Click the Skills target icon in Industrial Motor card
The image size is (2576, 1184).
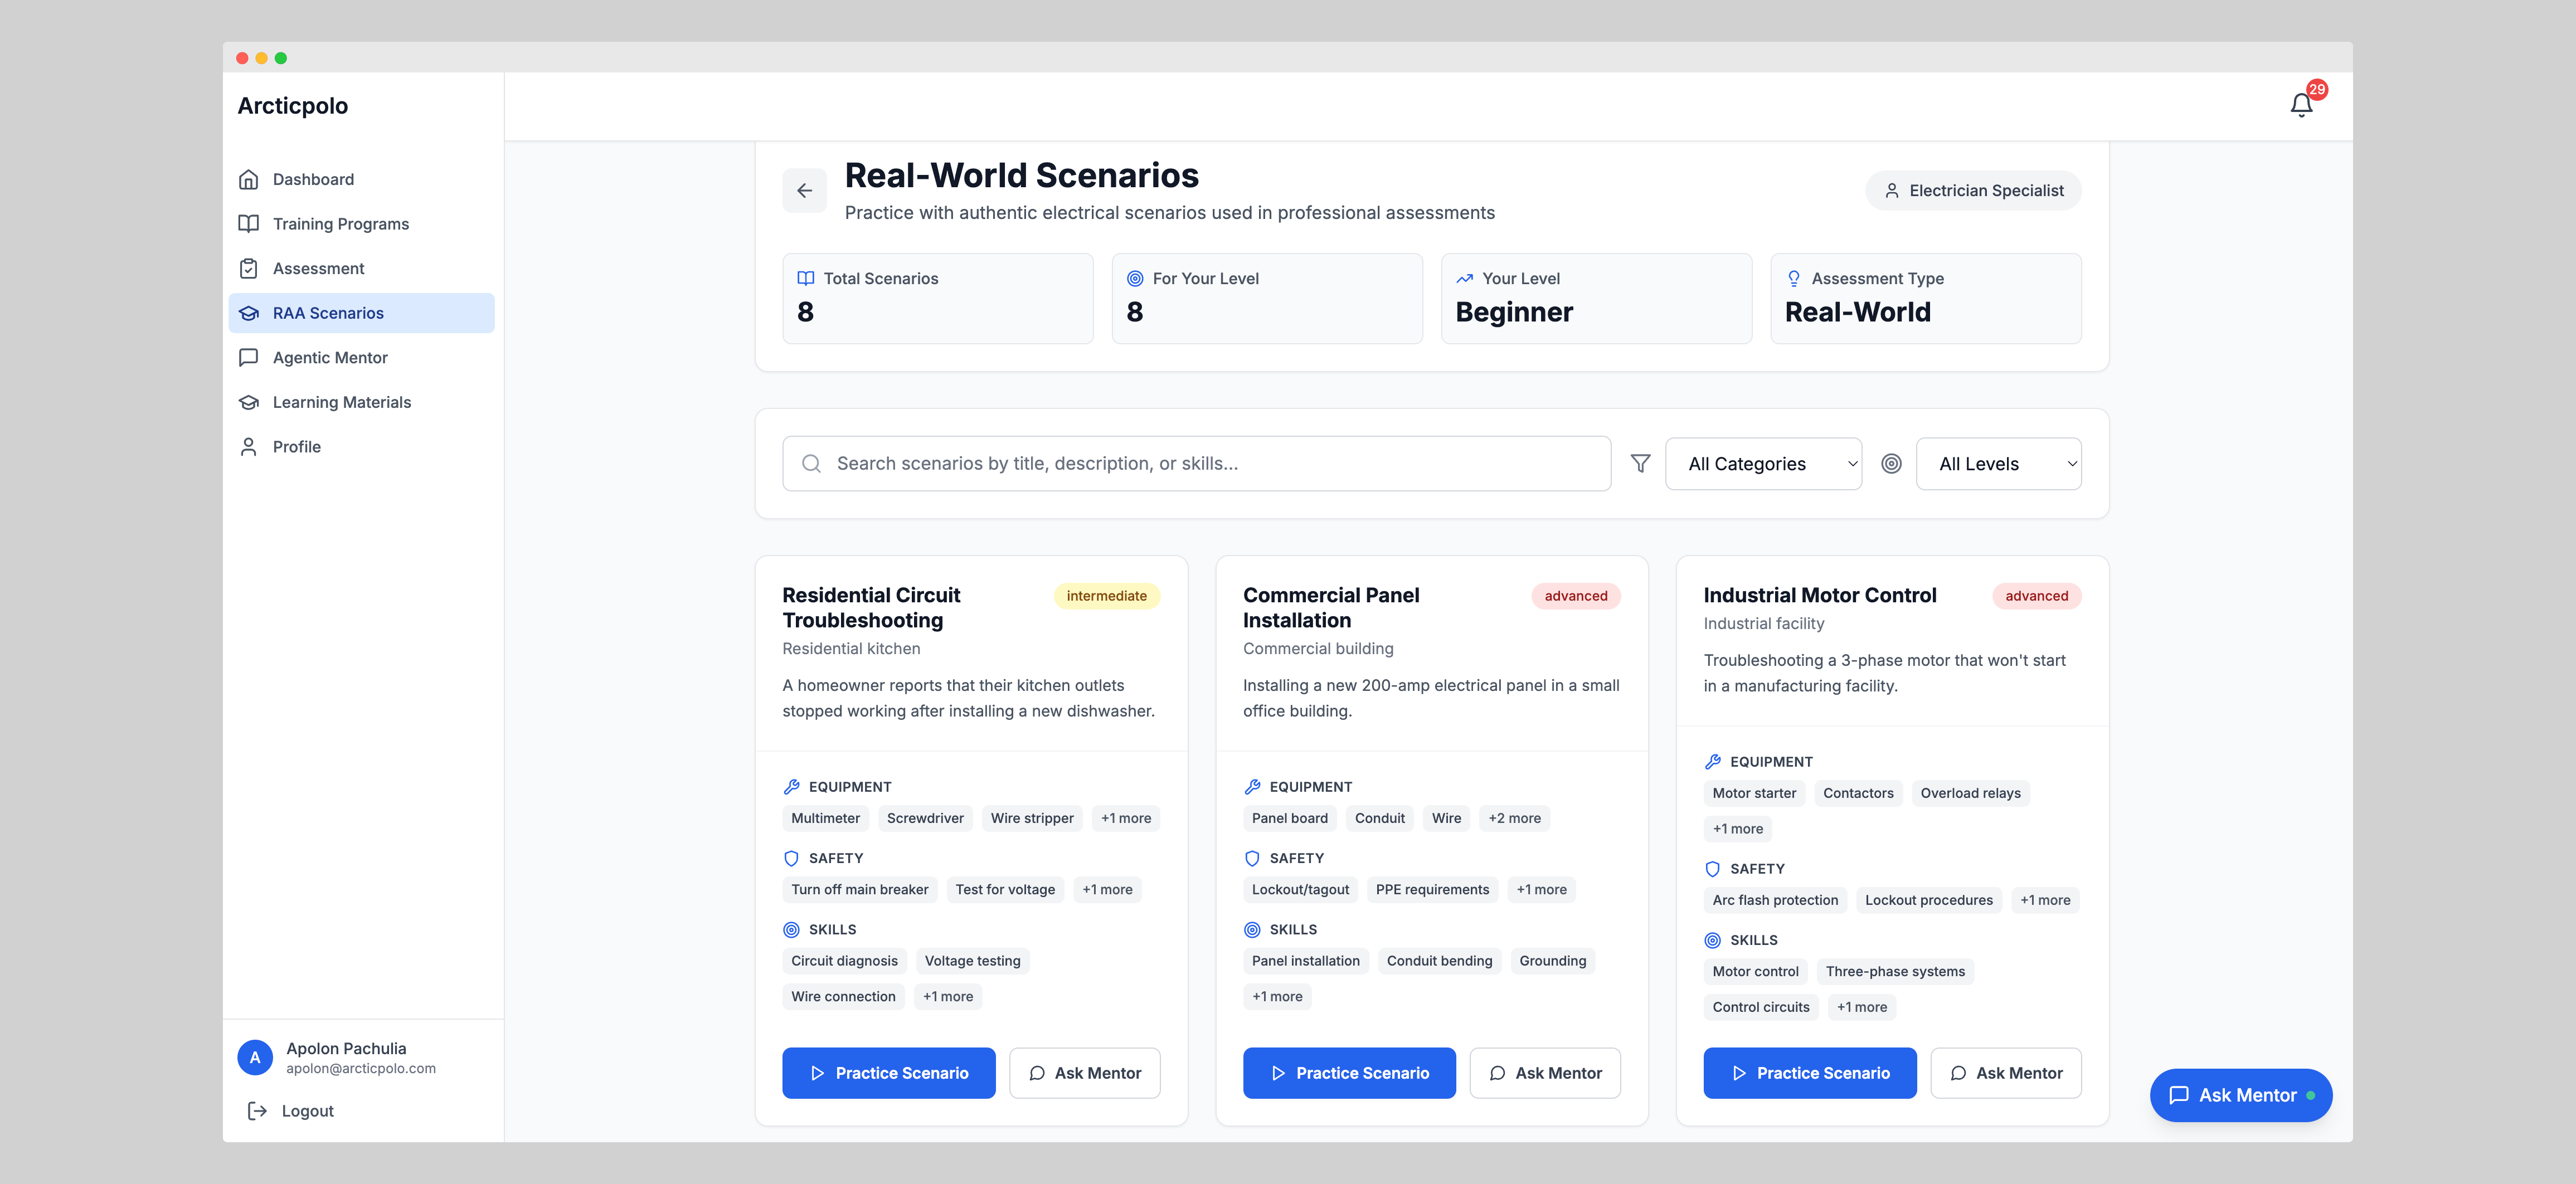[x=1712, y=940]
